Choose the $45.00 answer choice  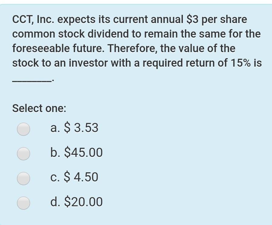(76, 153)
